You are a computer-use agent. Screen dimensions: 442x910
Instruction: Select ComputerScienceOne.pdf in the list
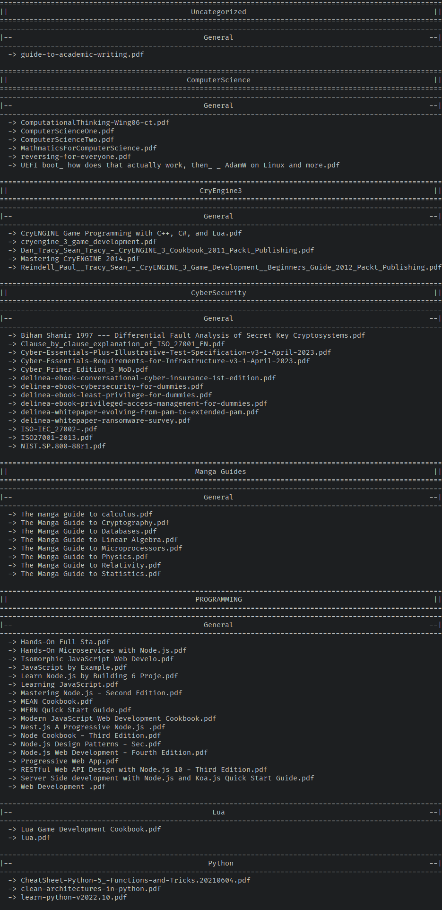tap(68, 131)
